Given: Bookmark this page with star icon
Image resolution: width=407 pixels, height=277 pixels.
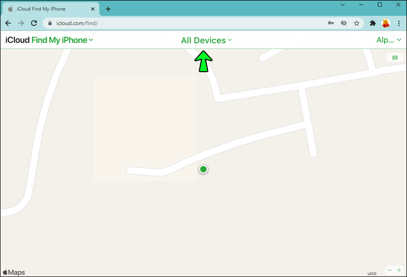Looking at the screenshot, I should (357, 23).
